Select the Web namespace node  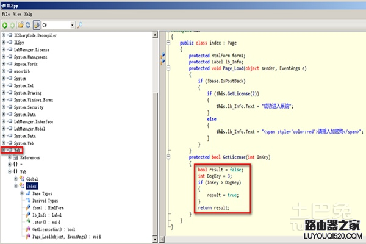(x=23, y=172)
